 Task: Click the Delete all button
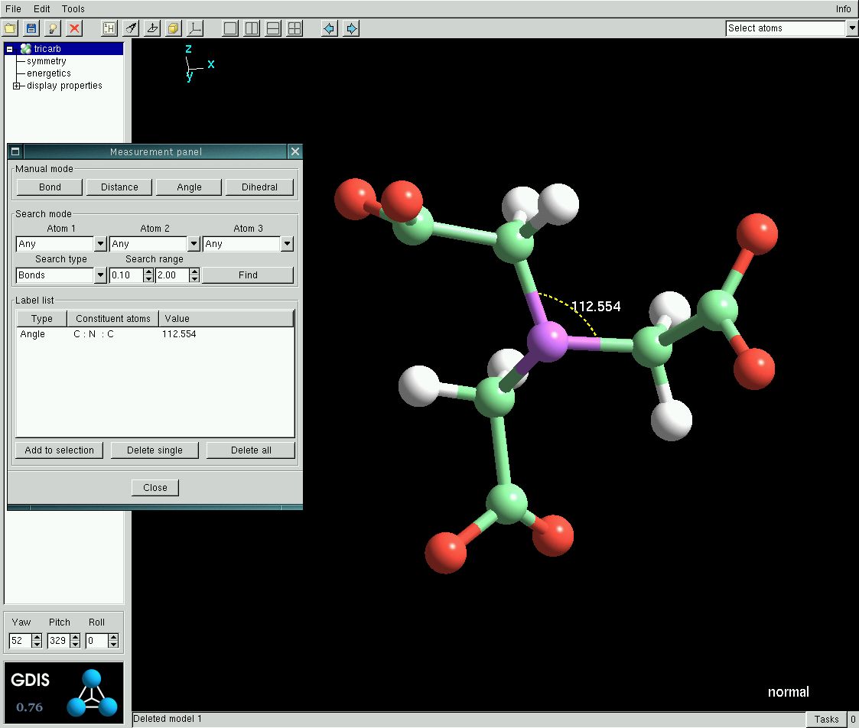[x=250, y=450]
